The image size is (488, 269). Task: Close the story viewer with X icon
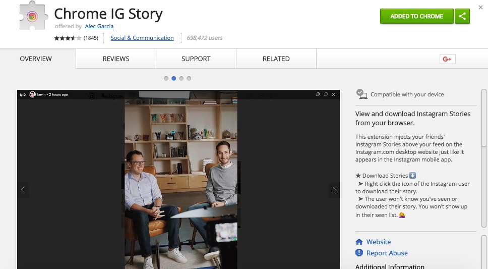(x=334, y=94)
